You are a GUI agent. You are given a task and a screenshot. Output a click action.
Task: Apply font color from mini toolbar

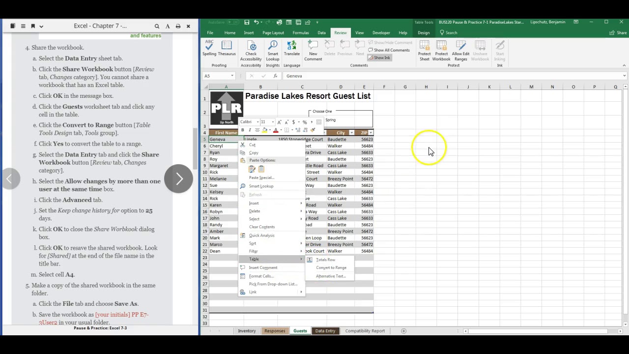click(x=276, y=130)
